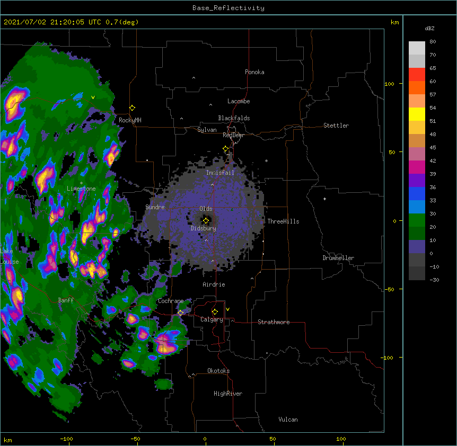This screenshot has width=457, height=446.
Task: Pick the bright green 20-30 dBZ legend swatch
Action: click(x=417, y=220)
